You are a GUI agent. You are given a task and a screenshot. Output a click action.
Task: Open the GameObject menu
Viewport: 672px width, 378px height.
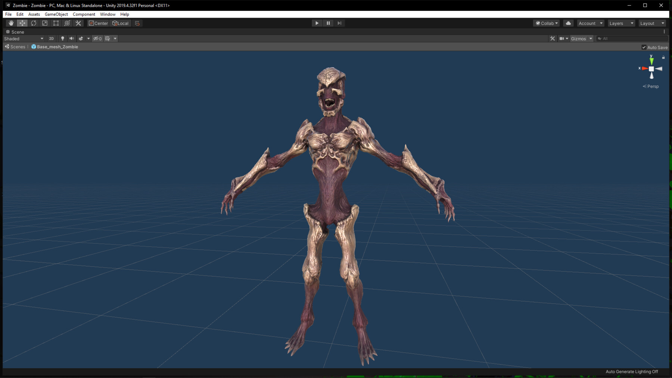56,14
